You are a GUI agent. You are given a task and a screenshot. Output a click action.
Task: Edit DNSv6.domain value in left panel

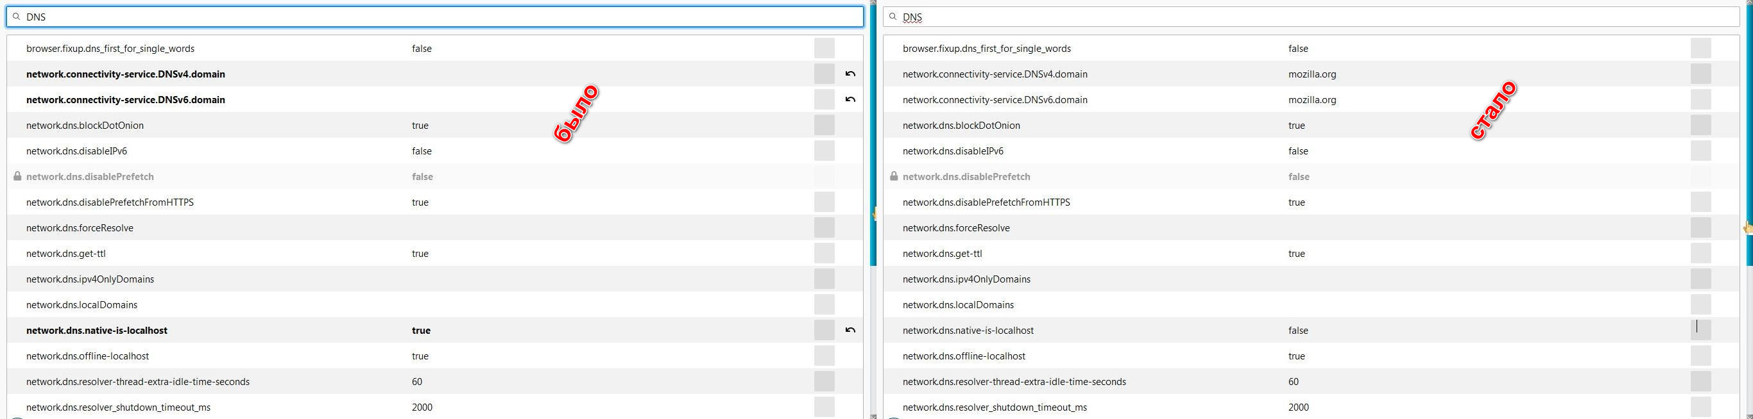pyautogui.click(x=824, y=100)
